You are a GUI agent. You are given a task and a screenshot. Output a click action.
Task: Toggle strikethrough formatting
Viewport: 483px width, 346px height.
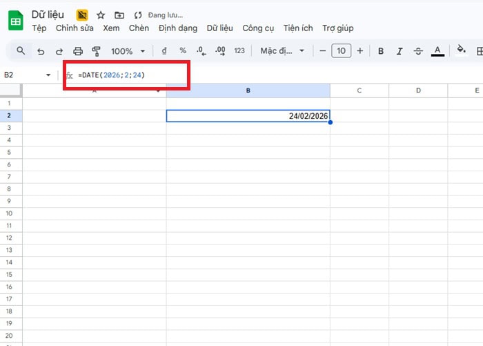(x=417, y=50)
